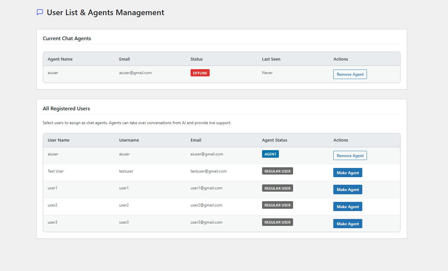Image resolution: width=448 pixels, height=271 pixels.
Task: Click the User List & Agents Management heading
Action: click(105, 13)
